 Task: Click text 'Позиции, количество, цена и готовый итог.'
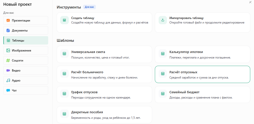[100, 57]
